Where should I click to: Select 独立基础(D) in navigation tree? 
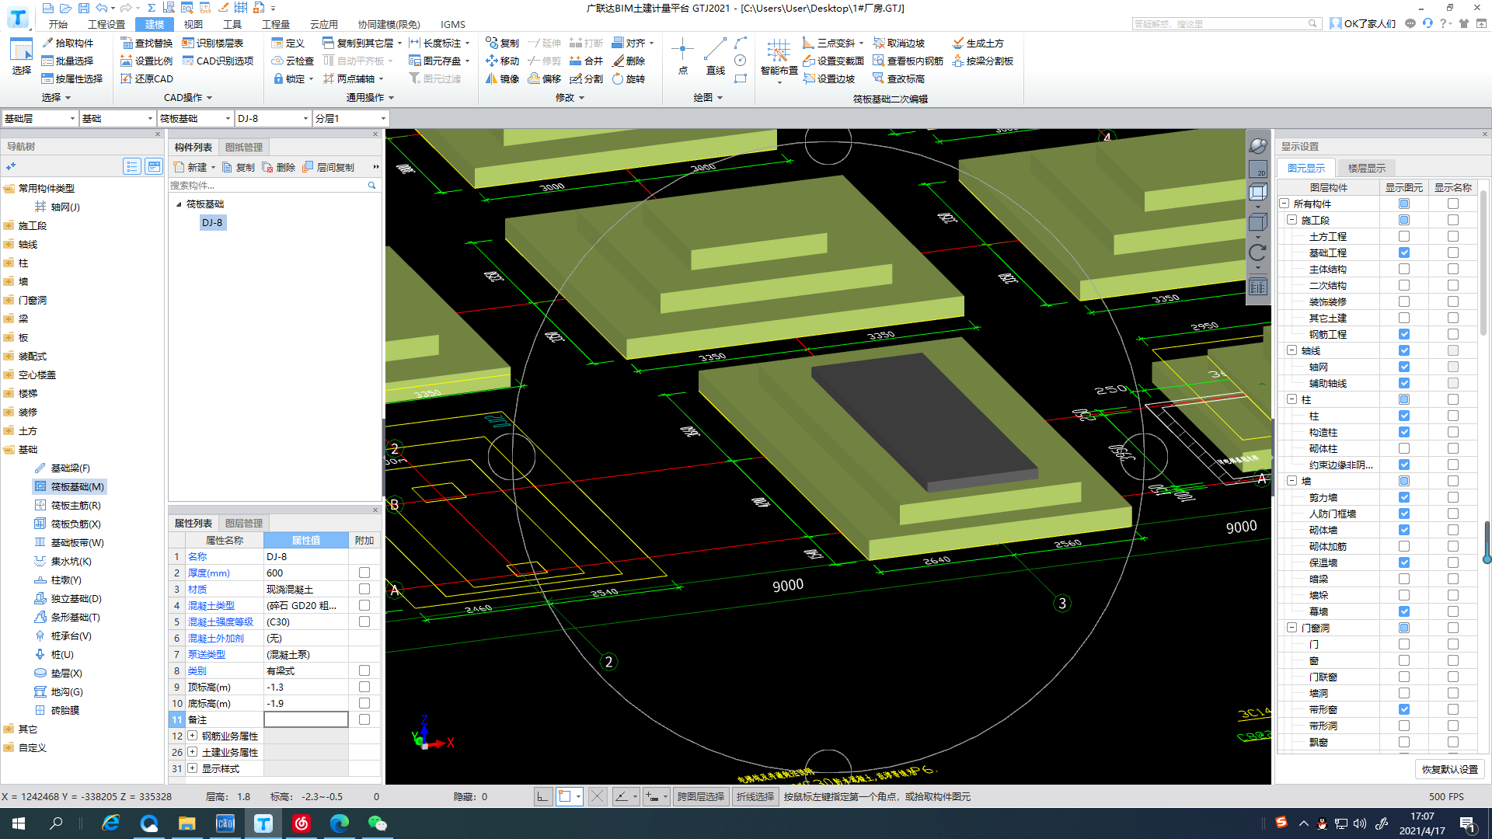tap(68, 598)
